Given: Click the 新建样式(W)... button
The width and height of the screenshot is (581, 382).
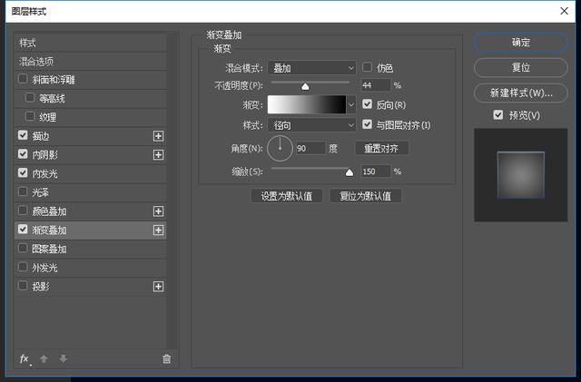Looking at the screenshot, I should [x=520, y=93].
